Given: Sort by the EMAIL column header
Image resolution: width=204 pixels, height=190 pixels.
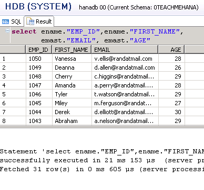Looking at the screenshot, I should pos(125,50).
